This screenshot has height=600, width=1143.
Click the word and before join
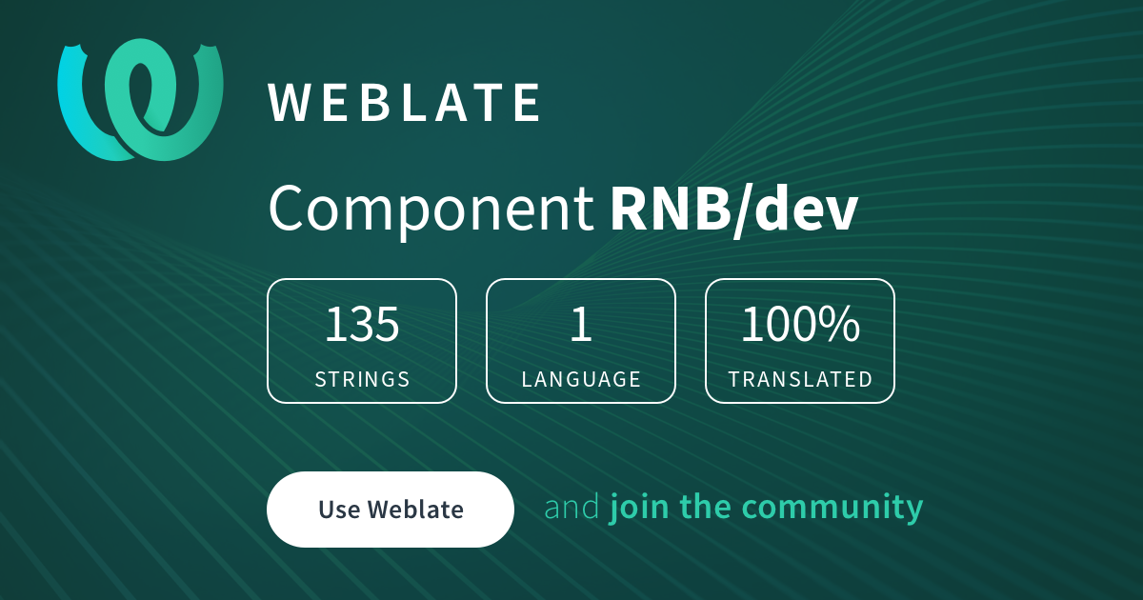click(572, 508)
